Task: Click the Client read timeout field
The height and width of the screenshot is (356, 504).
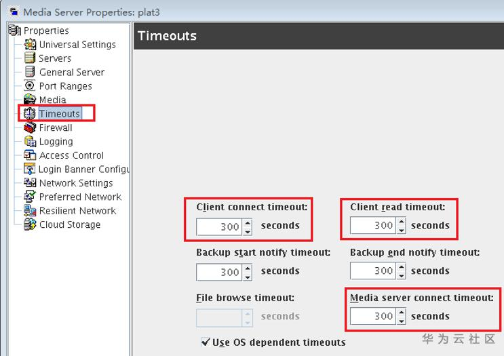Action: [374, 225]
